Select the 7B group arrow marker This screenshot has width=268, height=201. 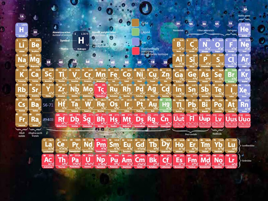pyautogui.click(x=101, y=63)
